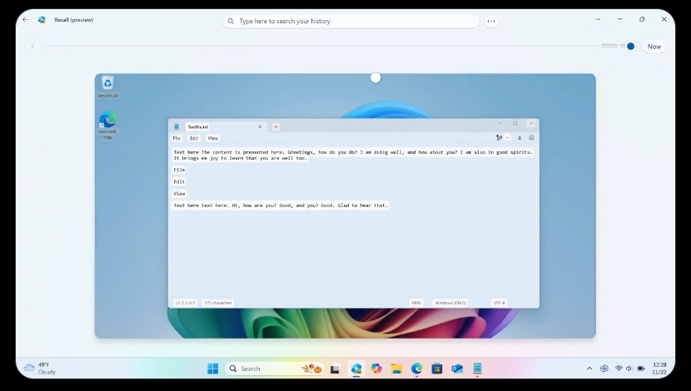Image resolution: width=691 pixels, height=391 pixels.
Task: Click the Microsoft Edge desktop shortcut in snapshot
Action: pos(107,121)
